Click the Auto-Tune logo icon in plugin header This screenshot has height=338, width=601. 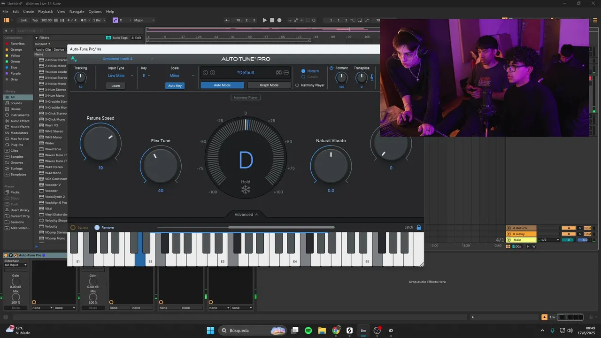click(x=74, y=59)
